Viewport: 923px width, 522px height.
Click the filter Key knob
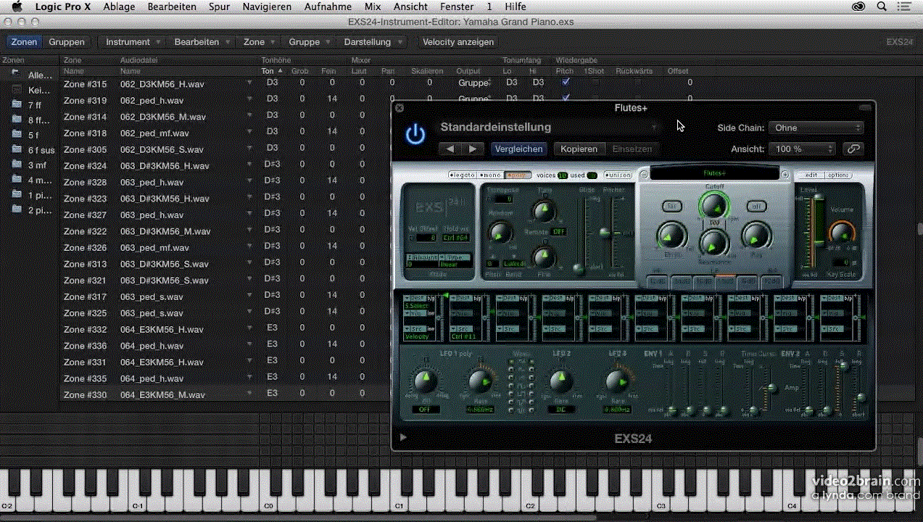tap(756, 236)
